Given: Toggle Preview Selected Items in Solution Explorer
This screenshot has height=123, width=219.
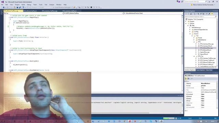Looking at the screenshot, I should [212, 14].
